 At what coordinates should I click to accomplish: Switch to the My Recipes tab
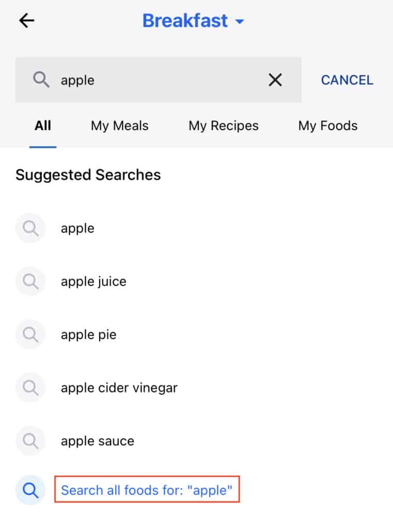pos(223,126)
